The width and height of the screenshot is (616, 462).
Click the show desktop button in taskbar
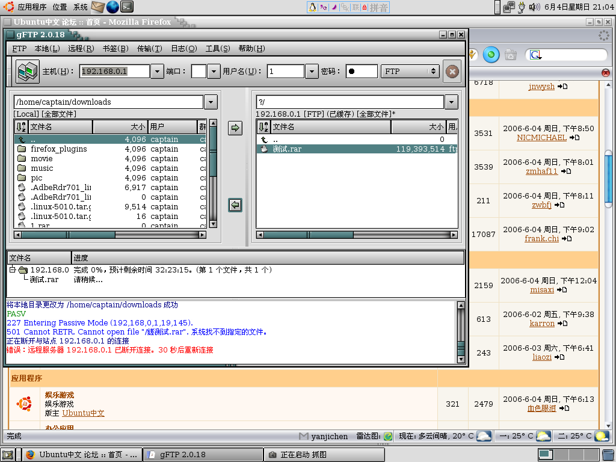[8, 455]
